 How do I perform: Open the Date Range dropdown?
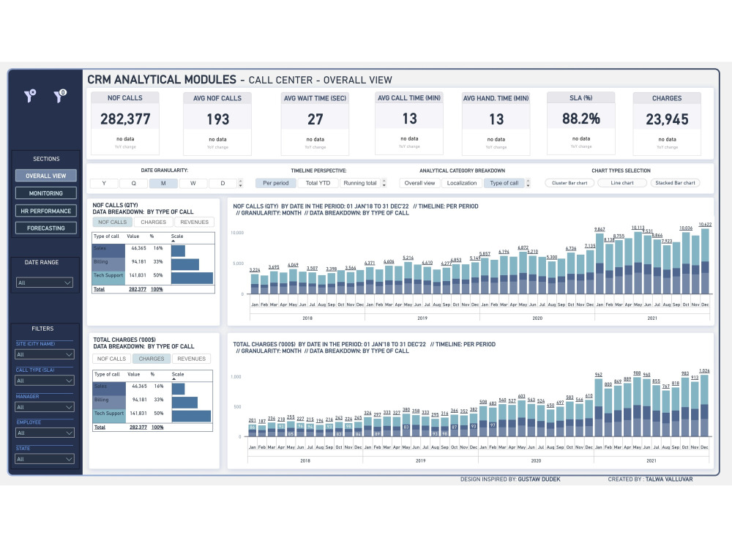pyautogui.click(x=45, y=283)
